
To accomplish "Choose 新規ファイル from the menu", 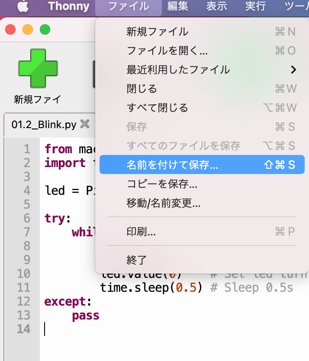I will tap(202, 32).
